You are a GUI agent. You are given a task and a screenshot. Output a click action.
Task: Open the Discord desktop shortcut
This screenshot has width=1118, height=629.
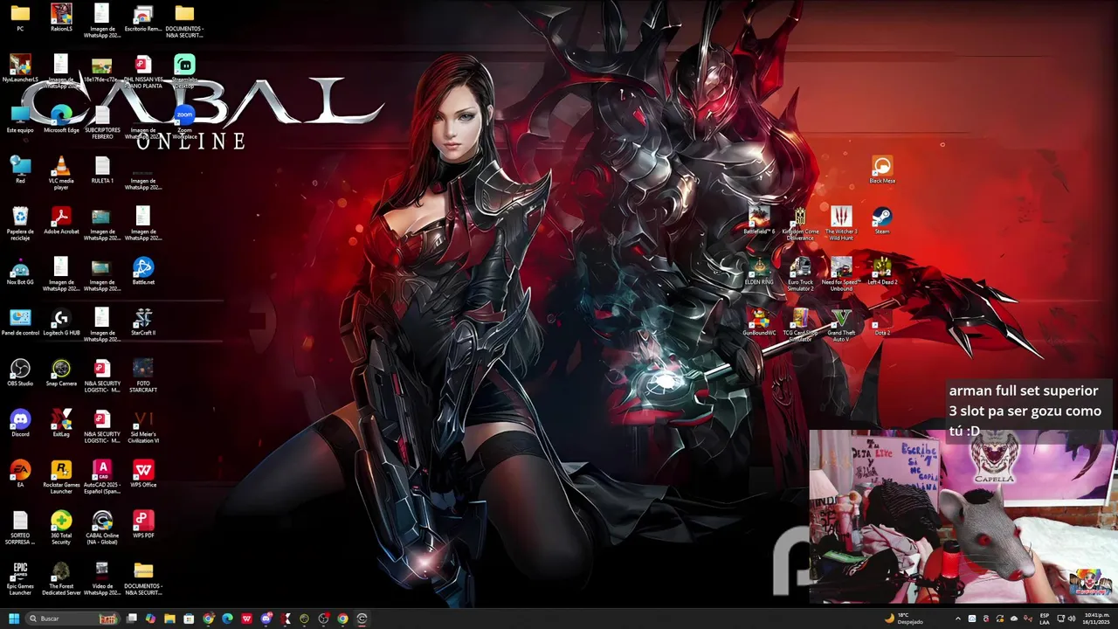click(x=20, y=423)
